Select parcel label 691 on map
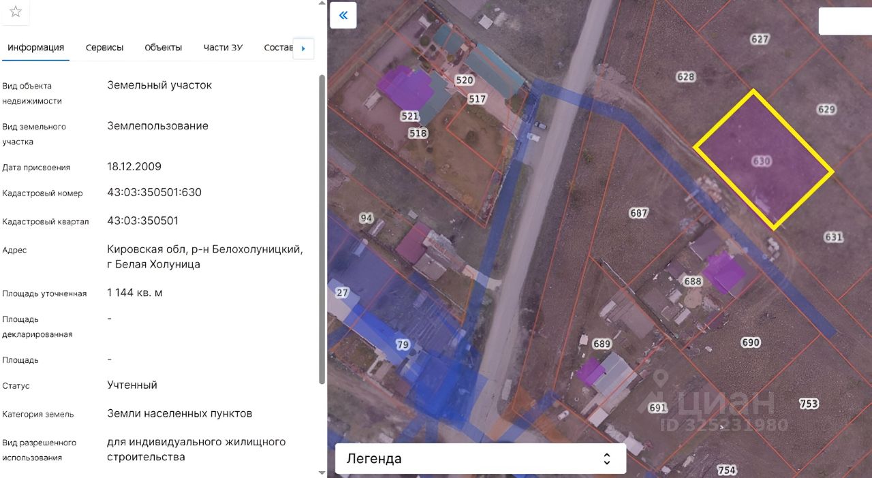The width and height of the screenshot is (872, 478). click(657, 408)
